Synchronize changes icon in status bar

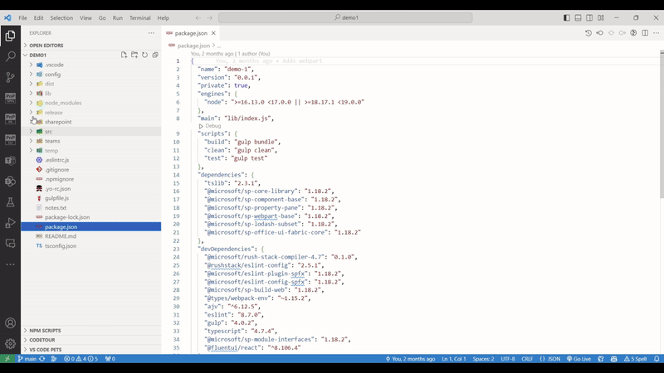pos(42,359)
